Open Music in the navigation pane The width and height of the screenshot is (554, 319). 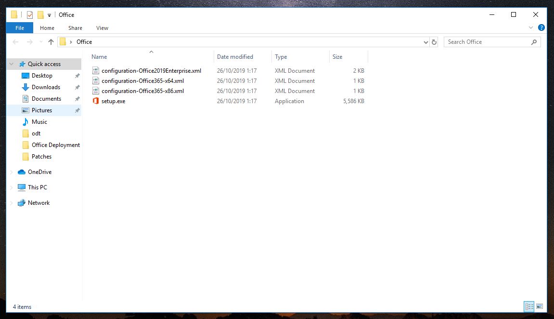pyautogui.click(x=39, y=122)
